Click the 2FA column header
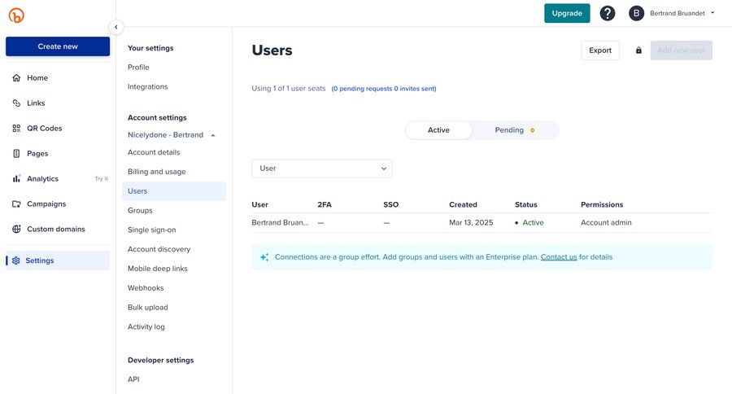Screen dimensions: 732x394 click(x=325, y=204)
